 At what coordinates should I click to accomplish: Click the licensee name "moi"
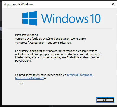[x=21, y=83]
